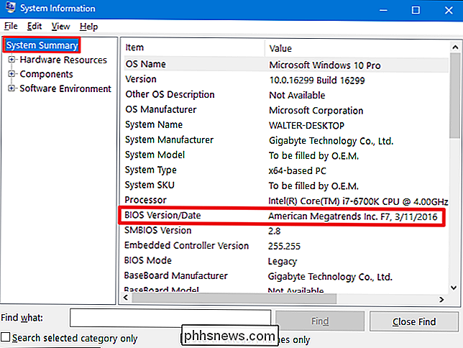This screenshot has width=463, height=348.
Task: Click the horizontal scrollbar thumb
Action: 234,298
